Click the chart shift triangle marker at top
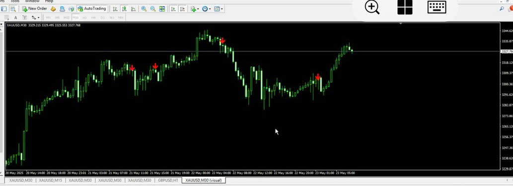Image resolution: width=513 pixels, height=187 pixels. 401,23
